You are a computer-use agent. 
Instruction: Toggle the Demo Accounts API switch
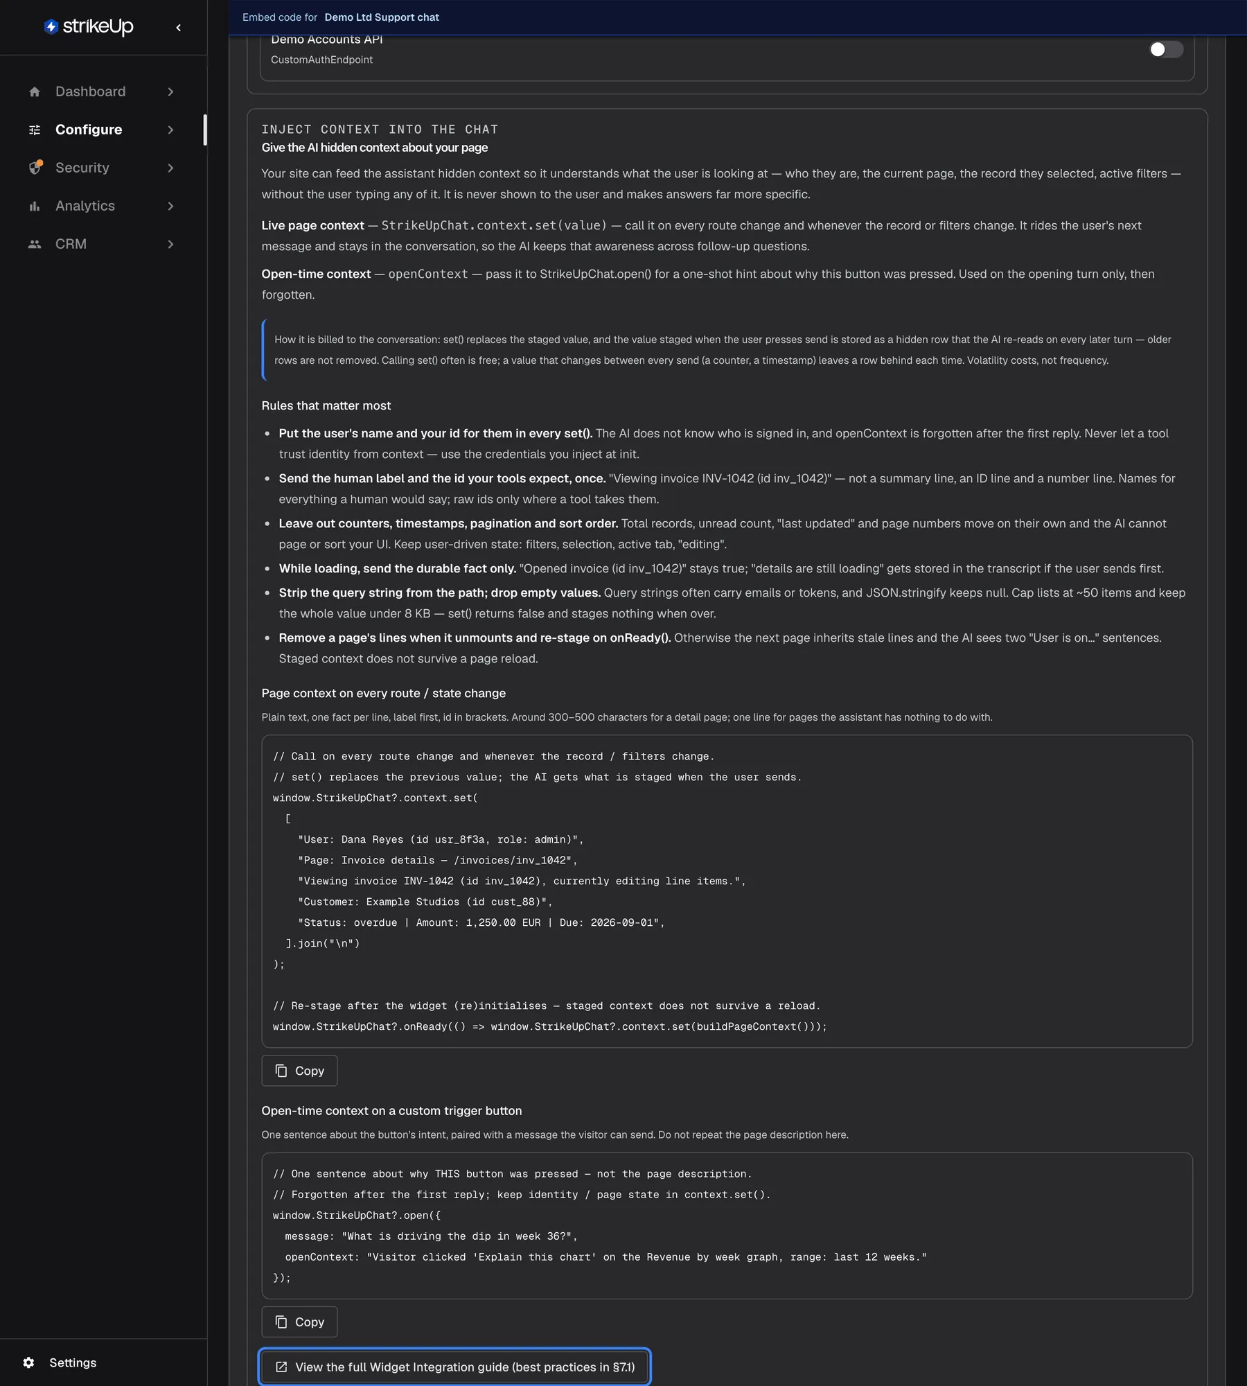point(1166,49)
